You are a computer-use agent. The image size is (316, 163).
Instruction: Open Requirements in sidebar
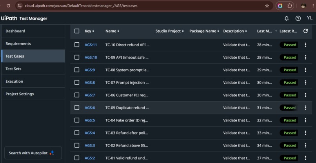click(x=33, y=43)
